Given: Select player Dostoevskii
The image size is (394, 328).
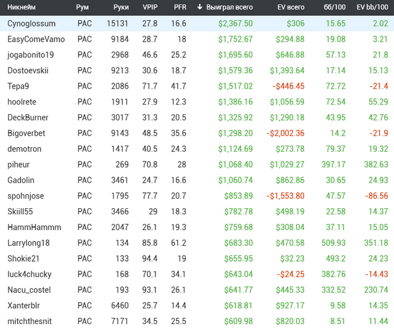Looking at the screenshot, I should tap(28, 70).
